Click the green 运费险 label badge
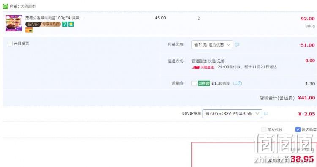Image resolution: width=317 pixels, height=167 pixels. point(204,83)
